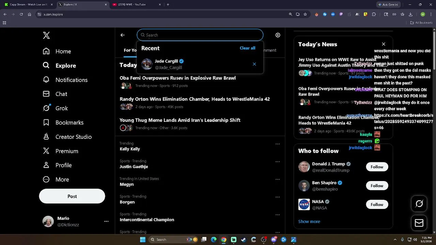Open Chrome apps grid icon

[x=4, y=23]
